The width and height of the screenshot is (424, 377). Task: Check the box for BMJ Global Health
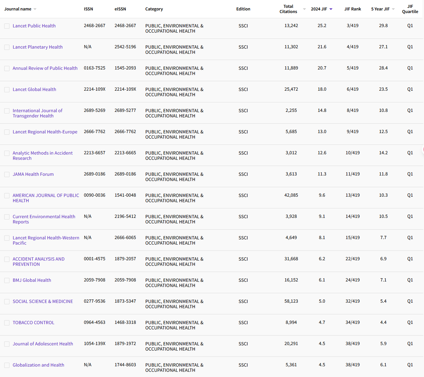[x=7, y=280]
